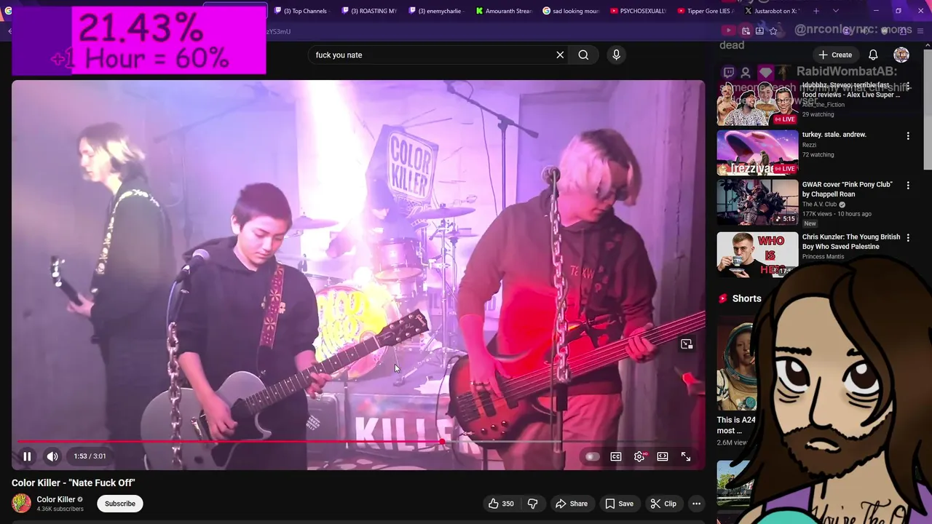Screen dimensions: 932x524
Task: Open a new browser tab with plus icon
Action: coord(816,11)
